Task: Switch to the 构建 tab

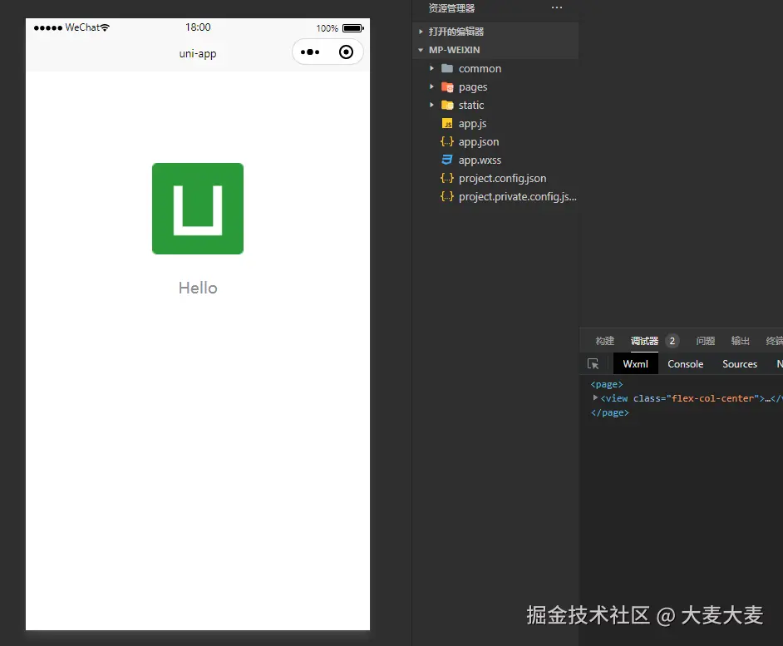Action: click(x=605, y=341)
